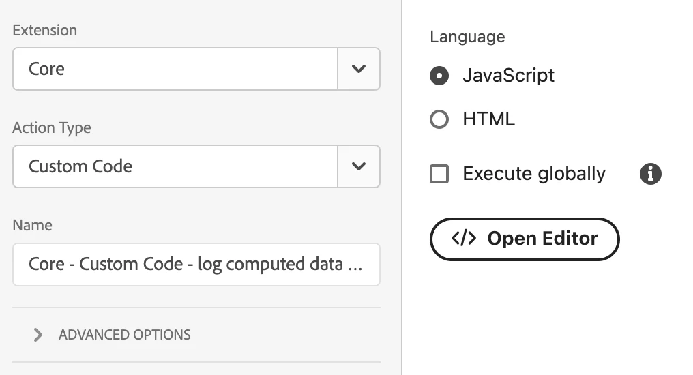This screenshot has height=375, width=693.
Task: Click the HTML language label
Action: point(488,120)
